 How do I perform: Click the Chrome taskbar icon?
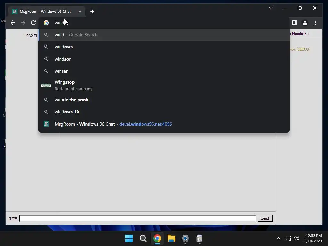[x=157, y=238]
